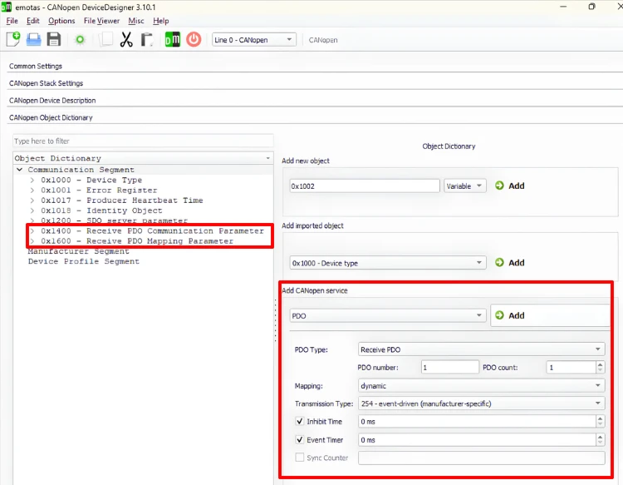Open the Line 0 - CANopen dropdown

(254, 39)
